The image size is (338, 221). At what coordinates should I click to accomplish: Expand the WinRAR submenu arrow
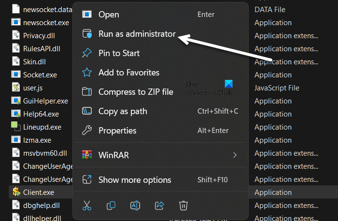click(235, 155)
